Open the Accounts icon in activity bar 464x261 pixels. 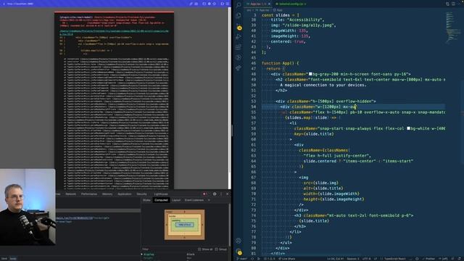239,241
